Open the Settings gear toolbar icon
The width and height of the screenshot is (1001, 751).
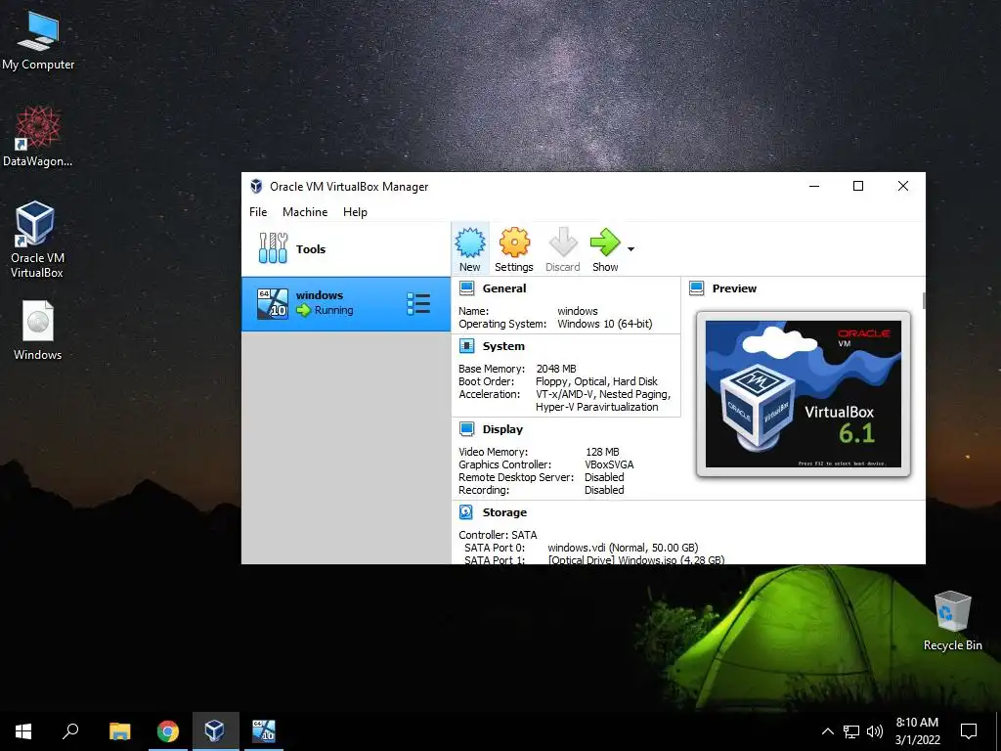(x=514, y=243)
